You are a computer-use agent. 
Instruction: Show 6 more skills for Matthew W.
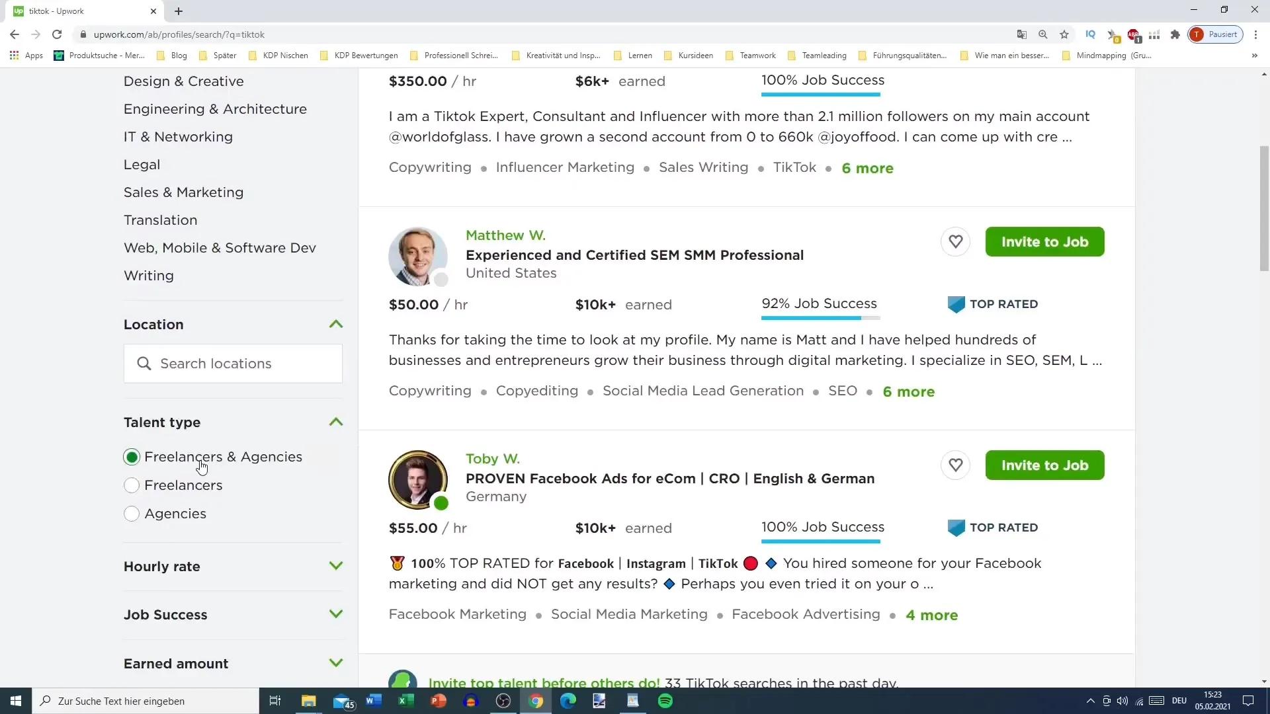pyautogui.click(x=909, y=391)
